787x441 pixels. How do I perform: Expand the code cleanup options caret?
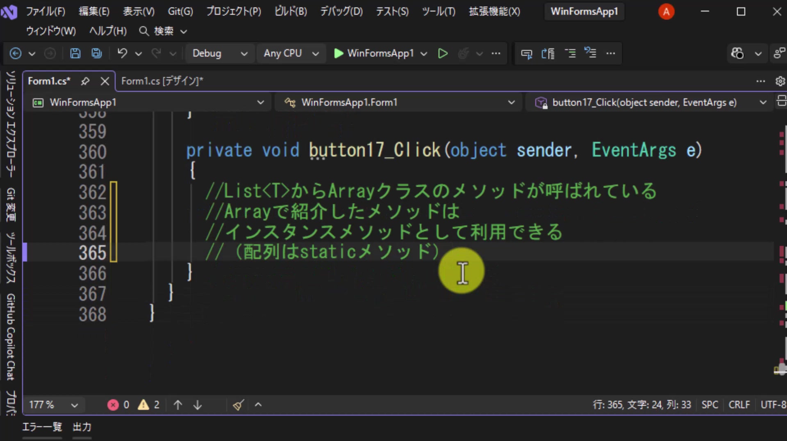[x=258, y=405]
